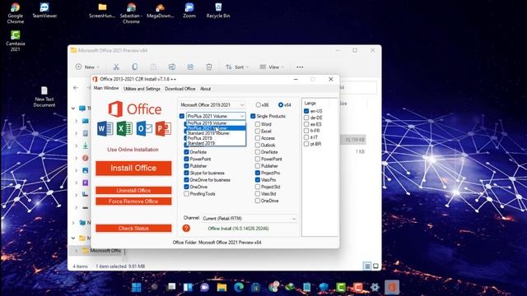Open Settings gear on taskbar
Viewport: 527px width, 296px height.
(x=375, y=287)
